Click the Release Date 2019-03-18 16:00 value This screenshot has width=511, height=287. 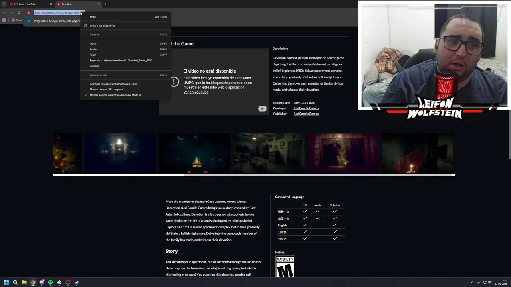coord(304,103)
